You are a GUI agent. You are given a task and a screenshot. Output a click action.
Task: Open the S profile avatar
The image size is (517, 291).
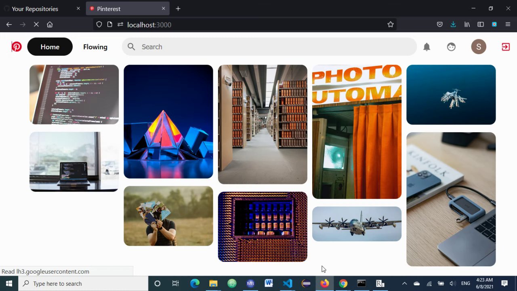pos(479,47)
